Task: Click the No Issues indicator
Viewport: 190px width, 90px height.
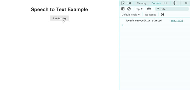Action: pos(151,15)
